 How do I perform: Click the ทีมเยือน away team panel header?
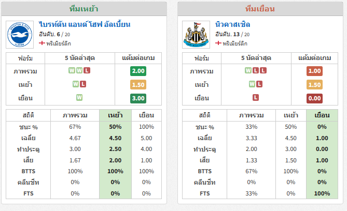[260, 9]
